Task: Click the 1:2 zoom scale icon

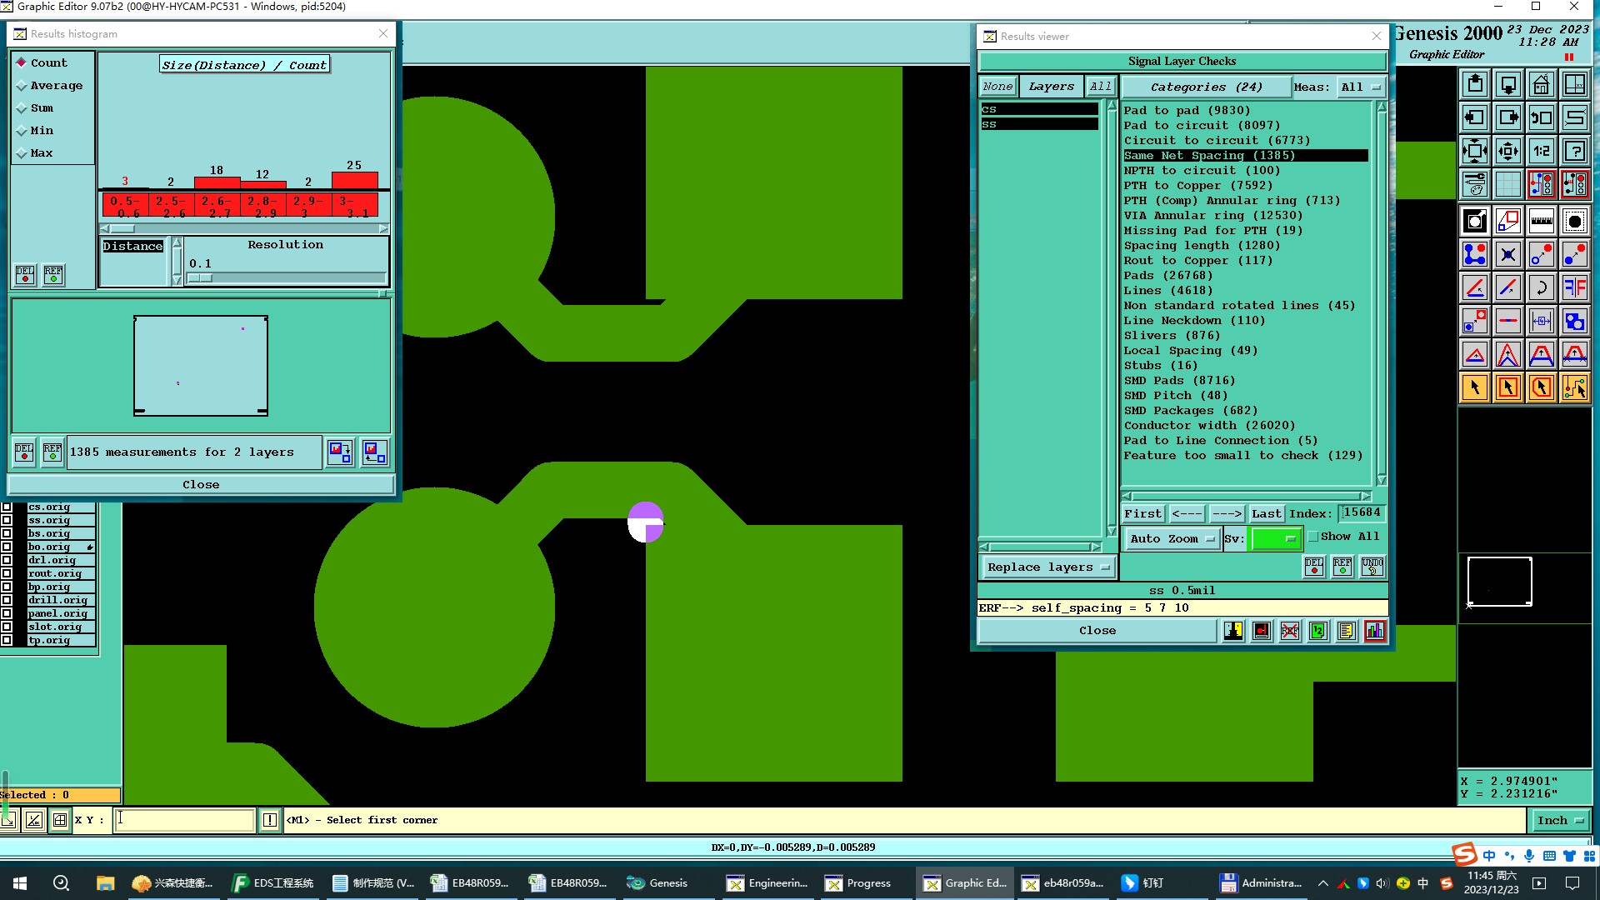Action: pyautogui.click(x=1541, y=151)
